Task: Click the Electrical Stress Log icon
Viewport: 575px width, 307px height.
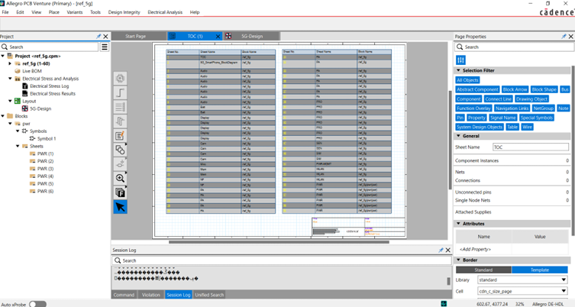Action: point(25,86)
